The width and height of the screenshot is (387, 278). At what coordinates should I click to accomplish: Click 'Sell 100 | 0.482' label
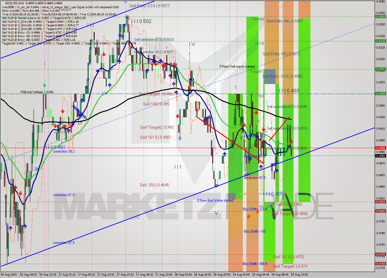289,204
